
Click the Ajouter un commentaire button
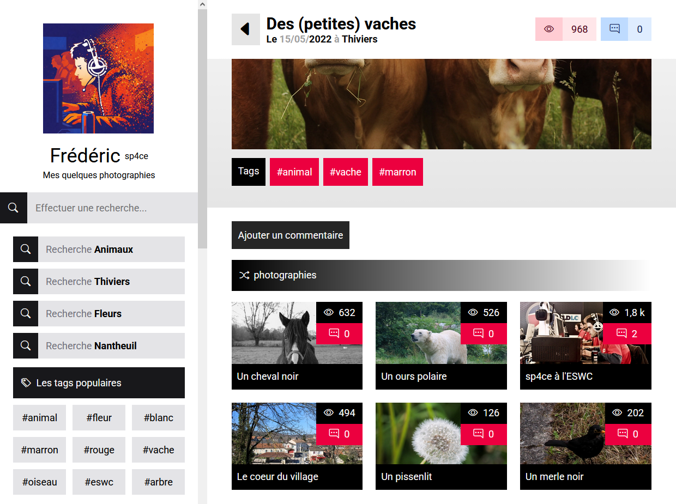click(291, 235)
